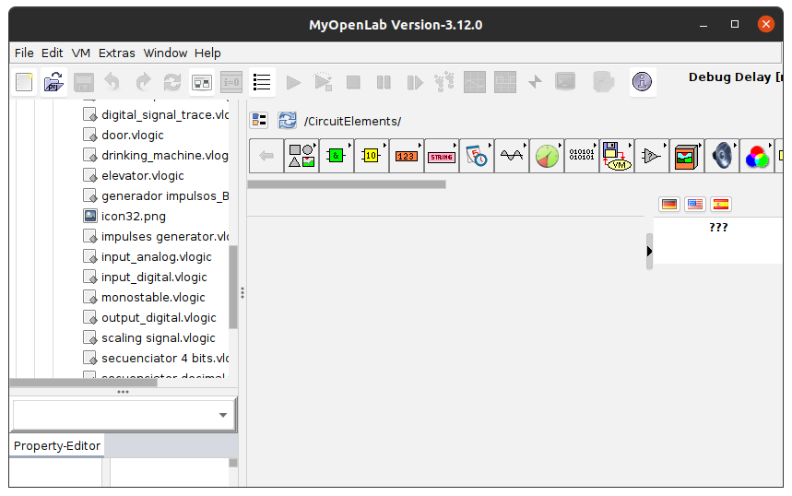Click the step forward button
The width and height of the screenshot is (792, 496).
click(x=414, y=82)
